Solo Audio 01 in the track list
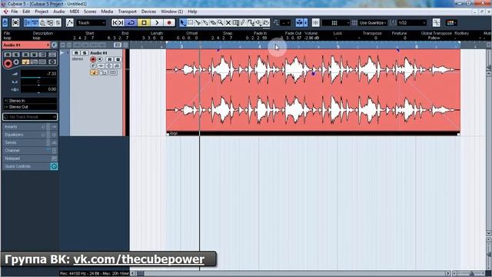This screenshot has width=492, height=277. click(x=84, y=53)
